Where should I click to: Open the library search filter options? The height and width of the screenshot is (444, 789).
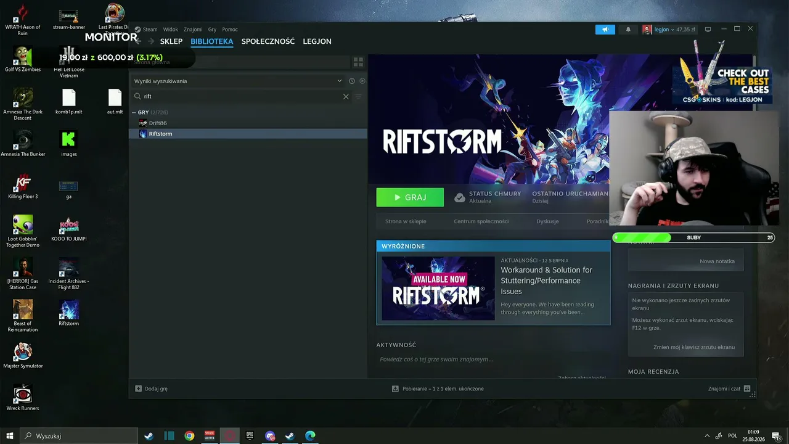(x=358, y=96)
